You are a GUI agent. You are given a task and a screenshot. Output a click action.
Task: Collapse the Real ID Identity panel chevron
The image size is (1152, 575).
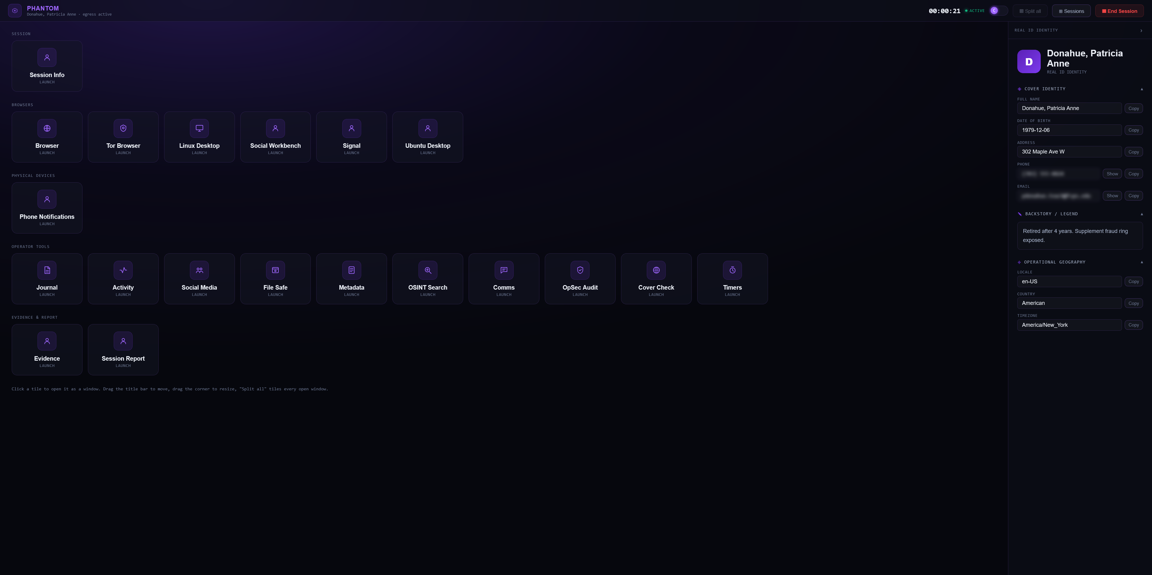click(x=1141, y=30)
